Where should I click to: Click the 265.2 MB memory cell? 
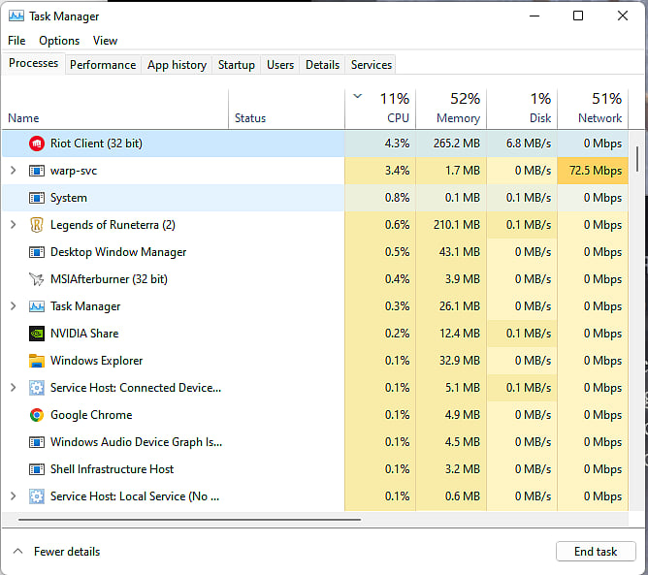point(451,144)
